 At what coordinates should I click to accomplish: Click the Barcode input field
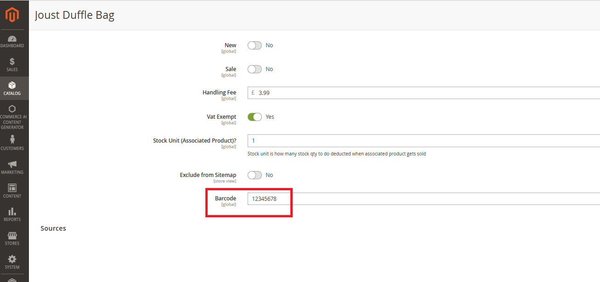423,199
